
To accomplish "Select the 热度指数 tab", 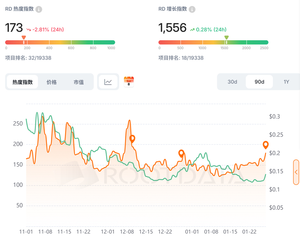I will pyautogui.click(x=22, y=82).
